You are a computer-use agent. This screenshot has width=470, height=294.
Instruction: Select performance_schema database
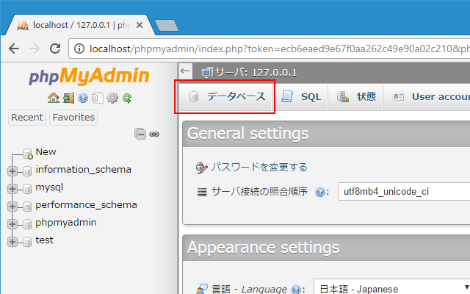click(87, 205)
